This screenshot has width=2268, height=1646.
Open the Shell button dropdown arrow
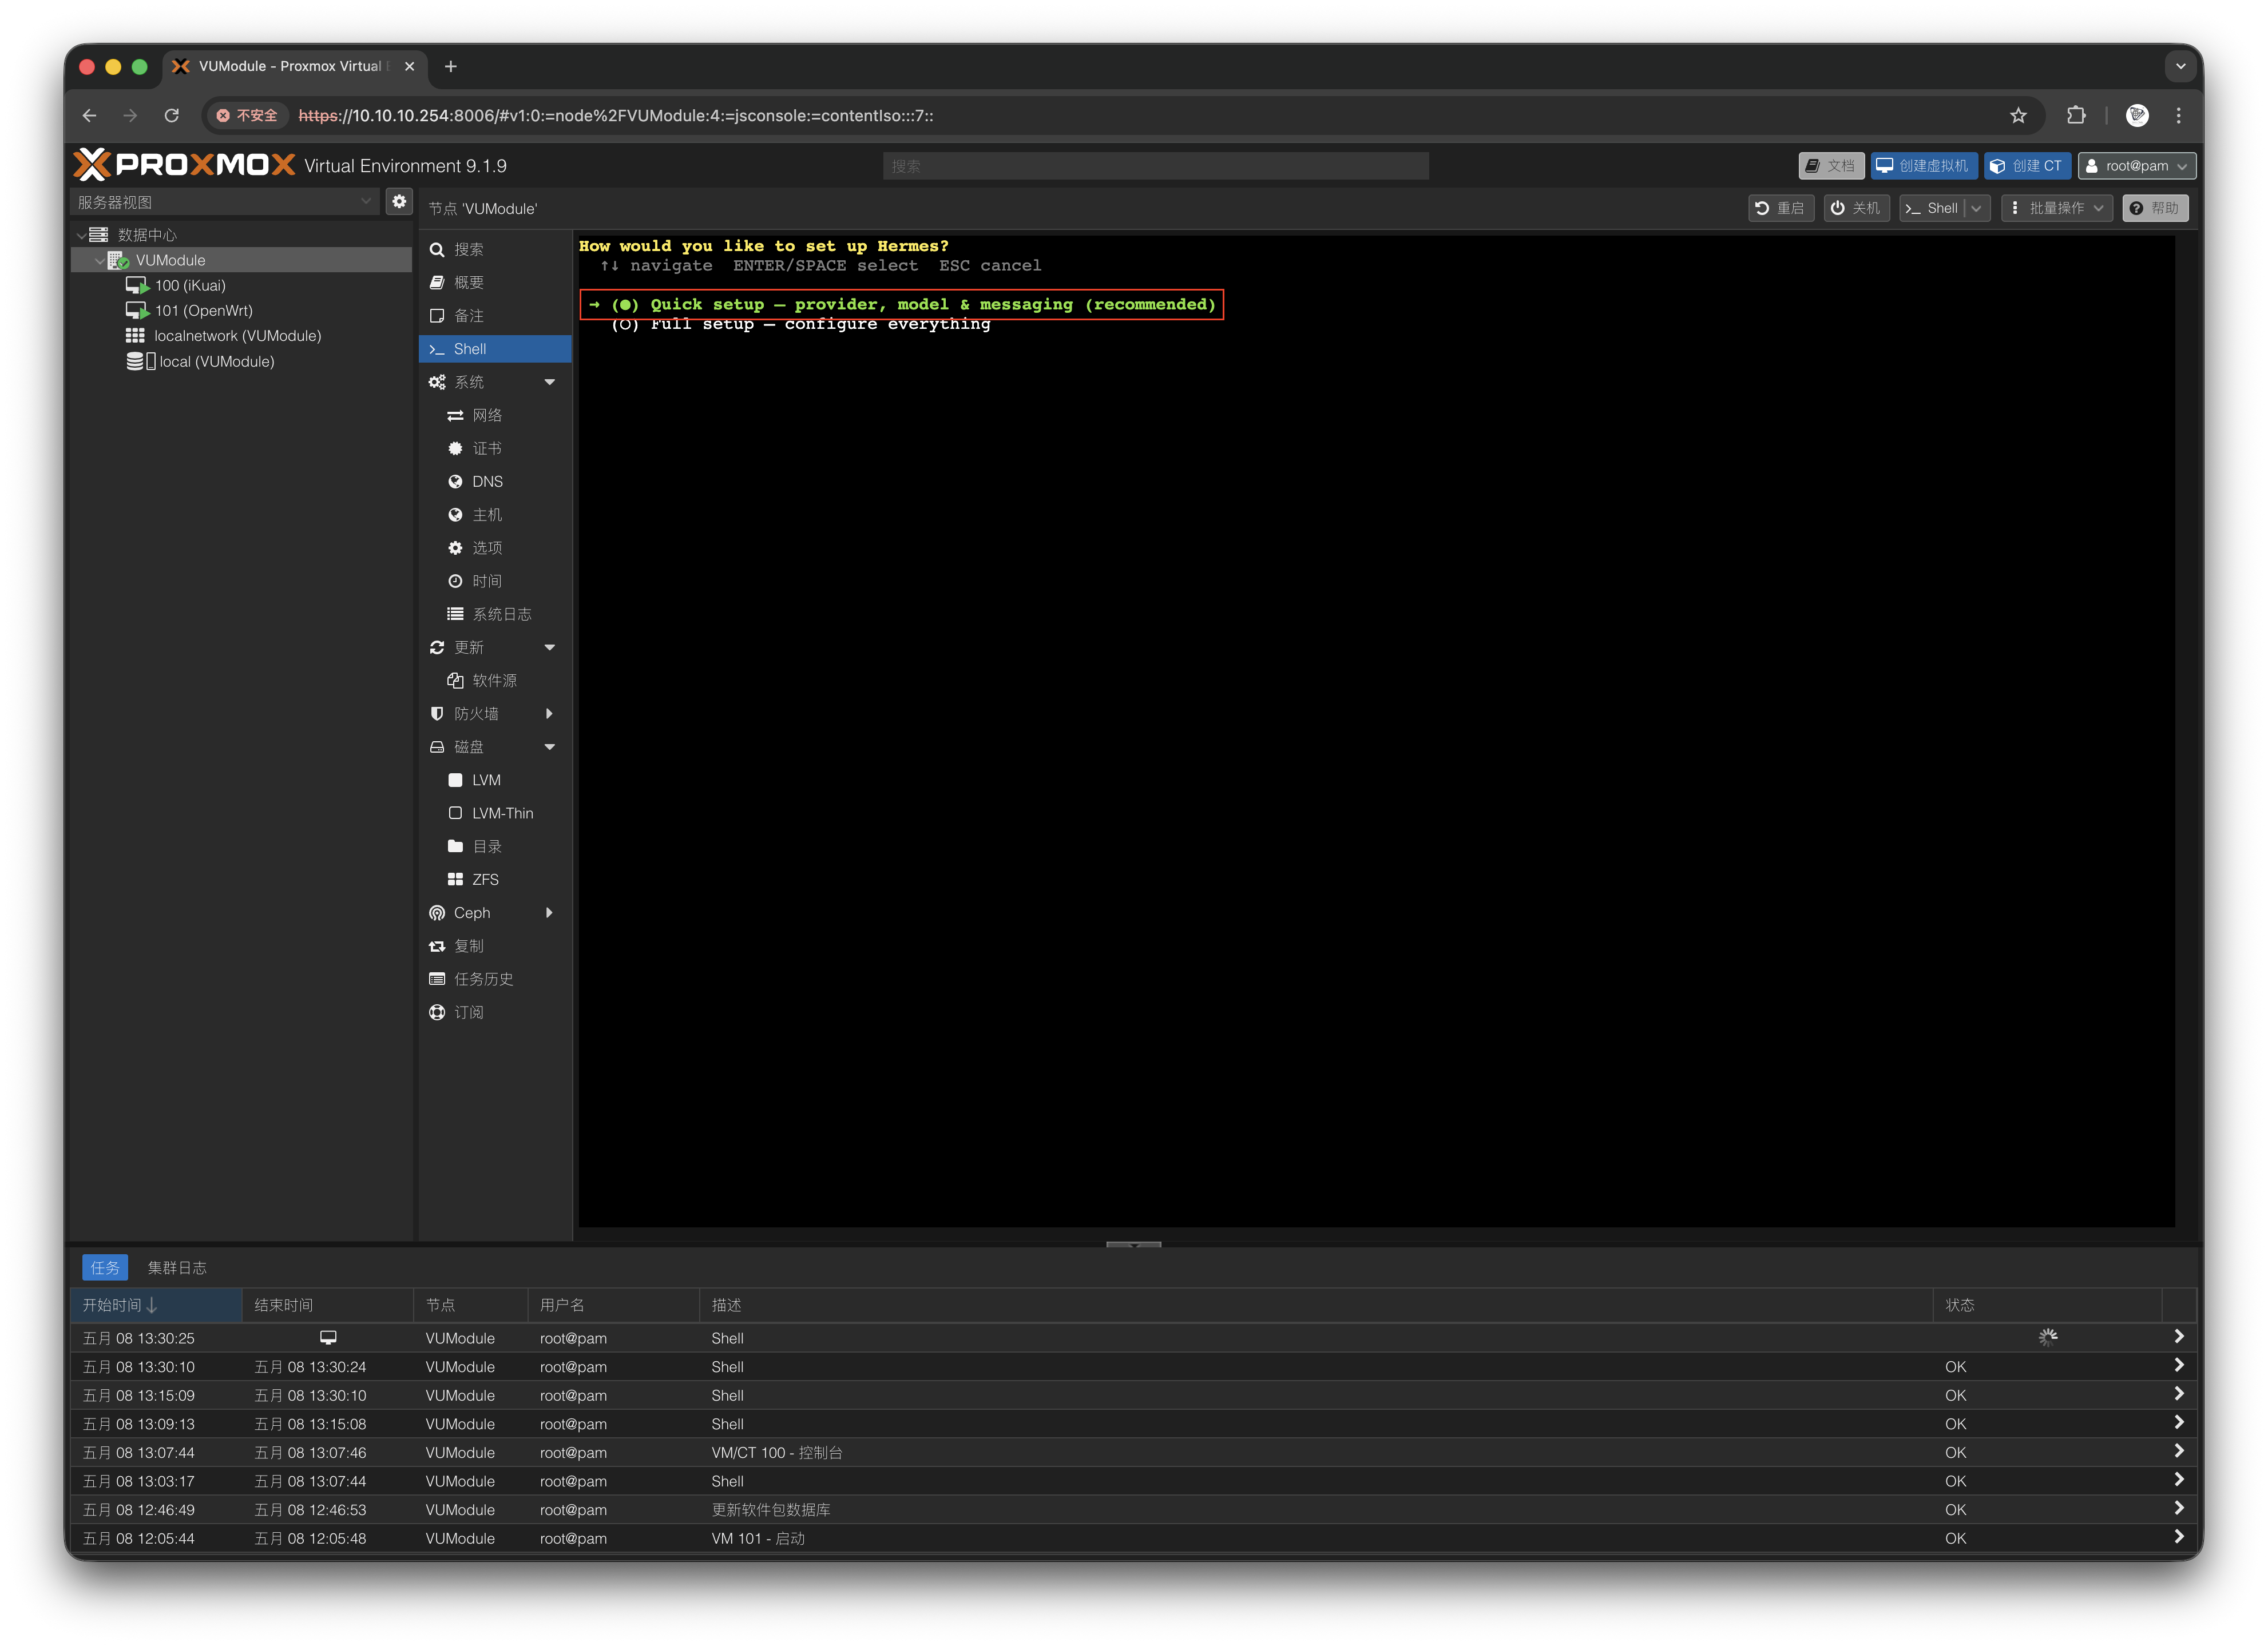[x=1977, y=208]
